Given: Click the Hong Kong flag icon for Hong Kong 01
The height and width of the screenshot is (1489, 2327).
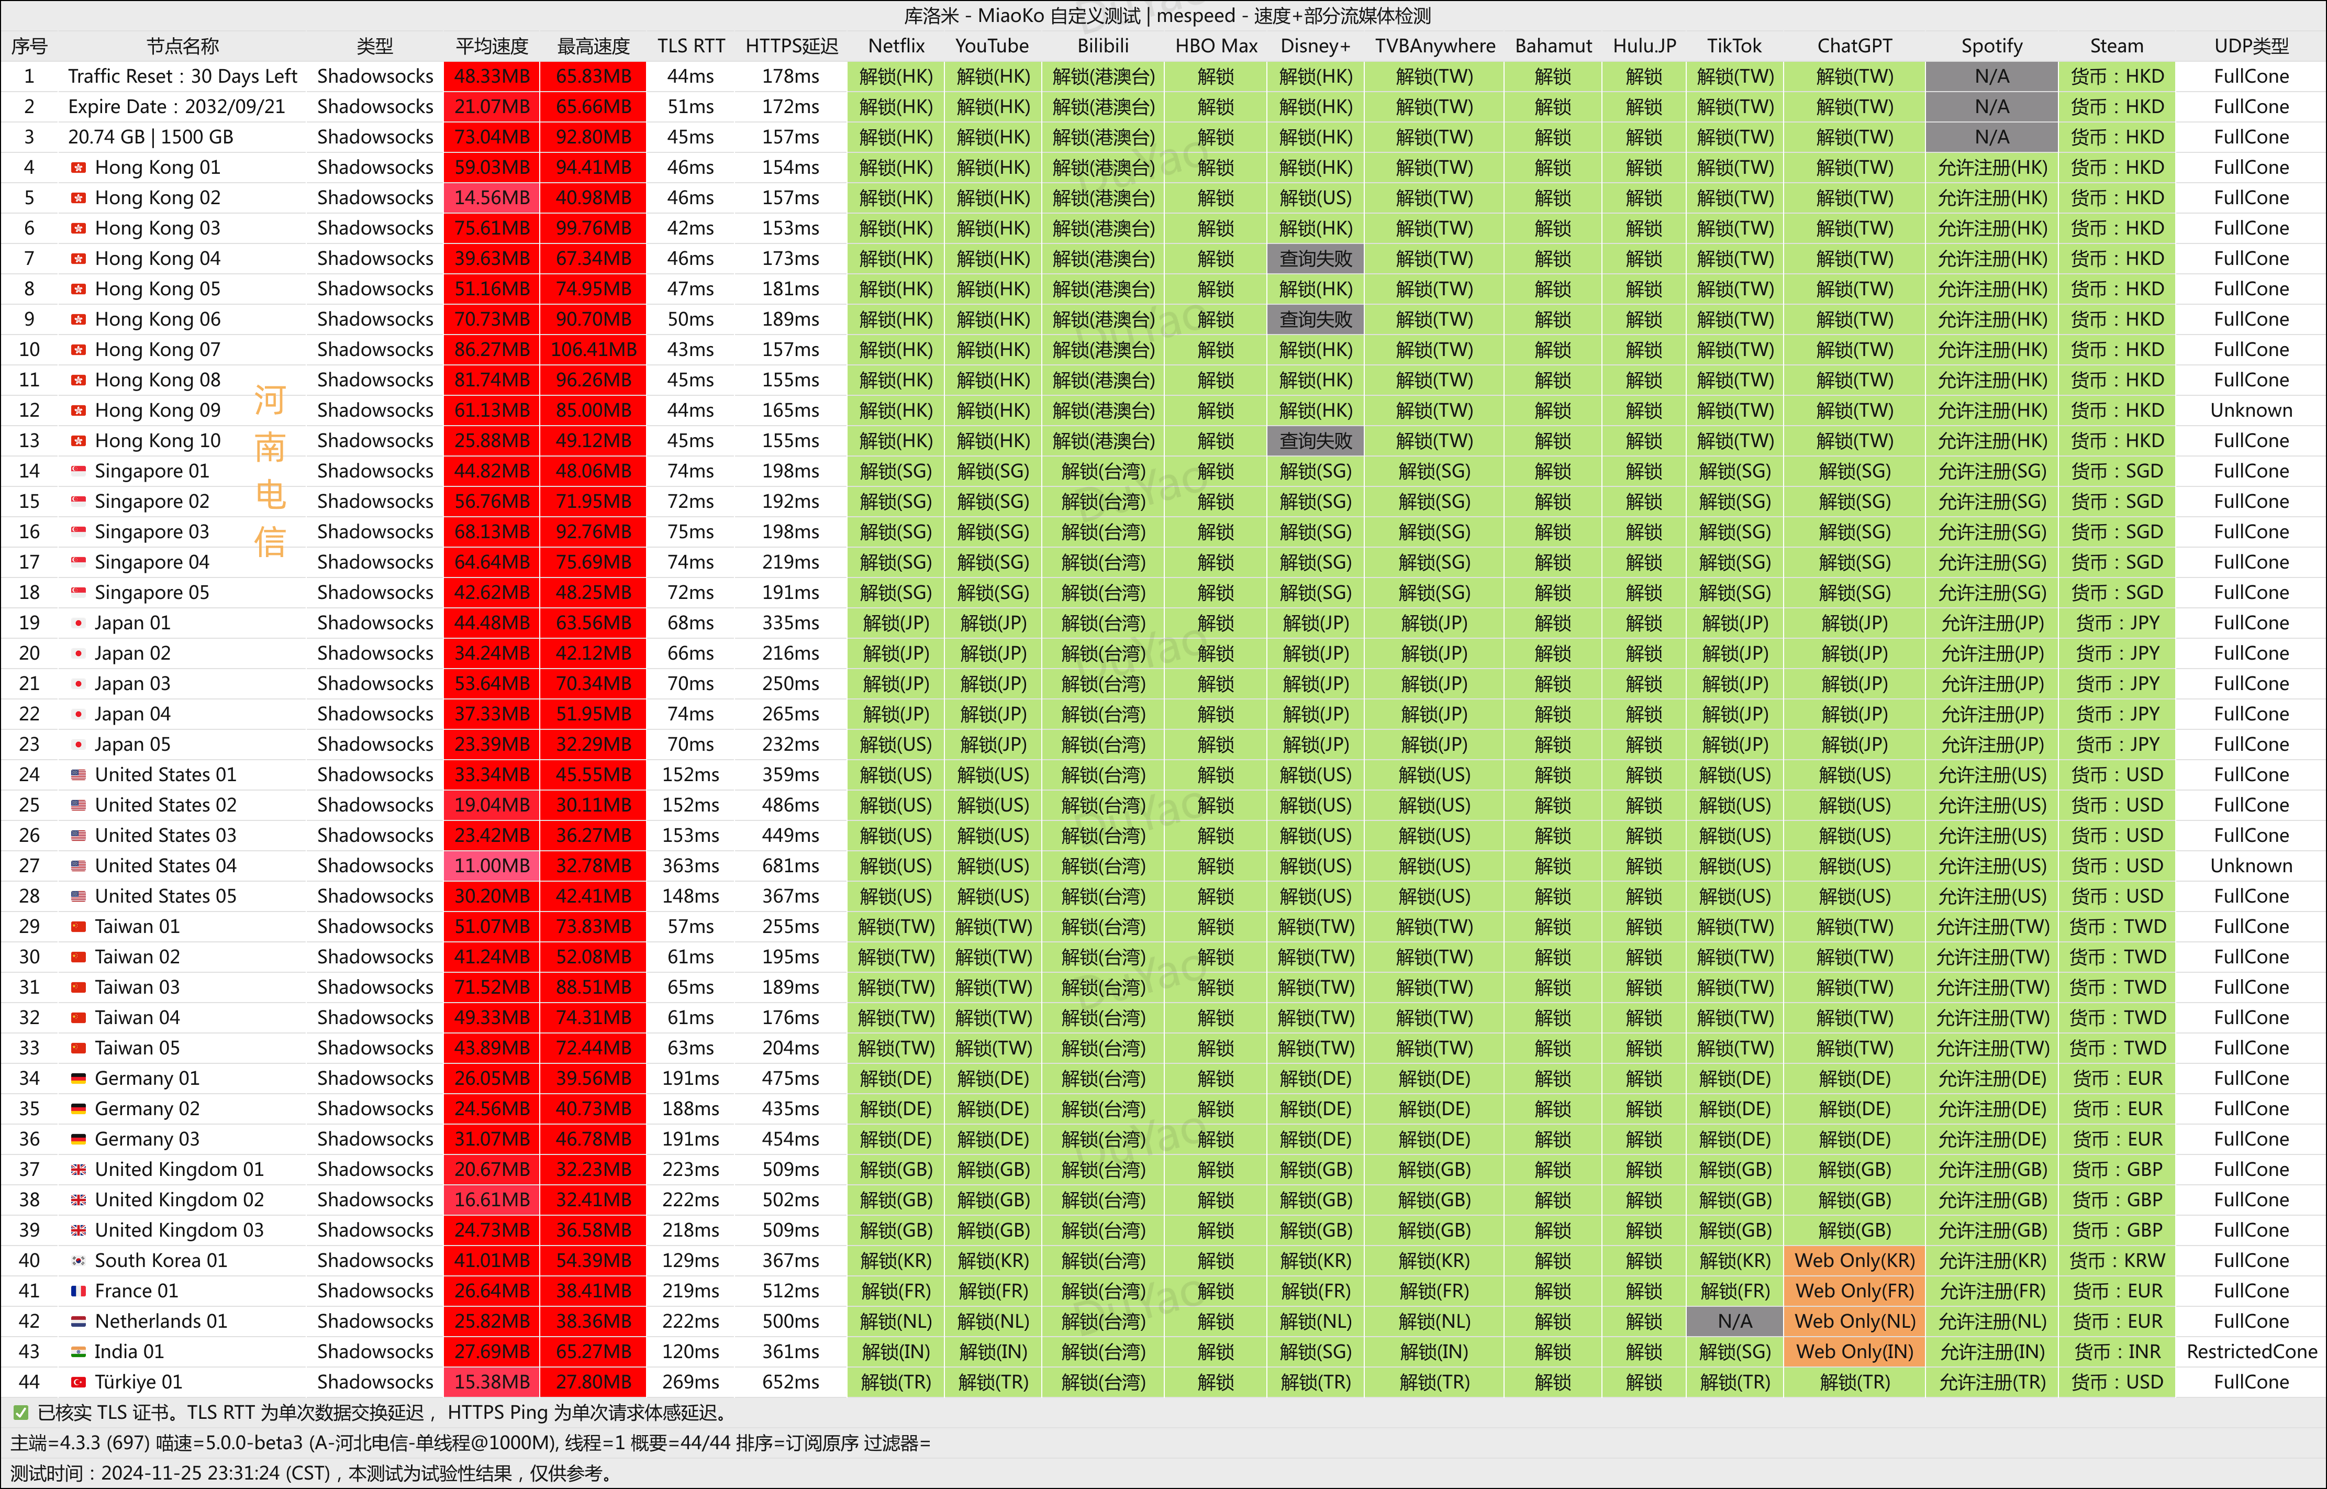Looking at the screenshot, I should pos(79,168).
